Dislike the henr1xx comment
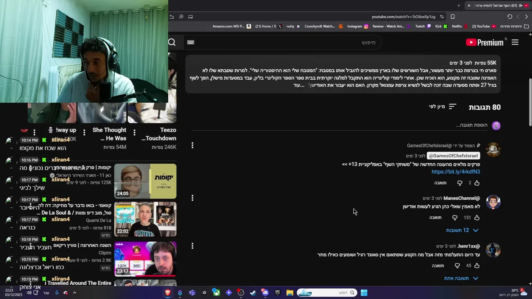532x299 pixels. coord(457,266)
